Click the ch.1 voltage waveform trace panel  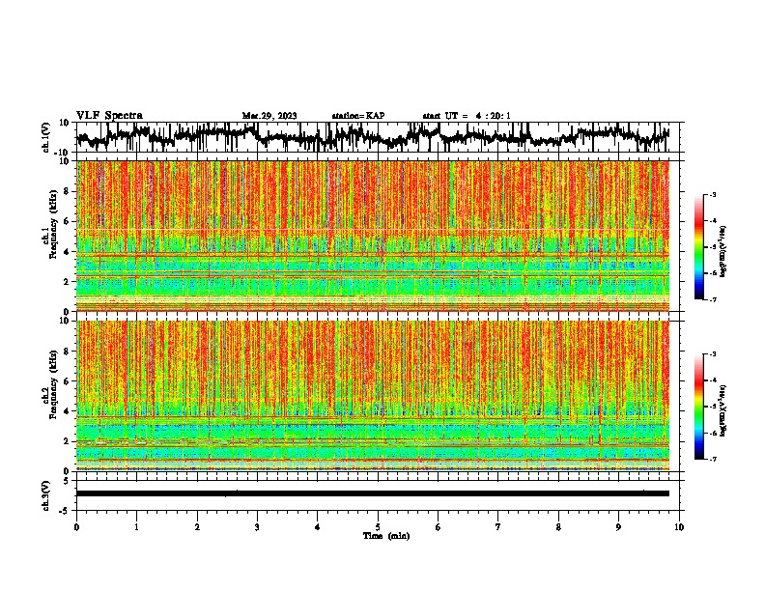click(378, 137)
